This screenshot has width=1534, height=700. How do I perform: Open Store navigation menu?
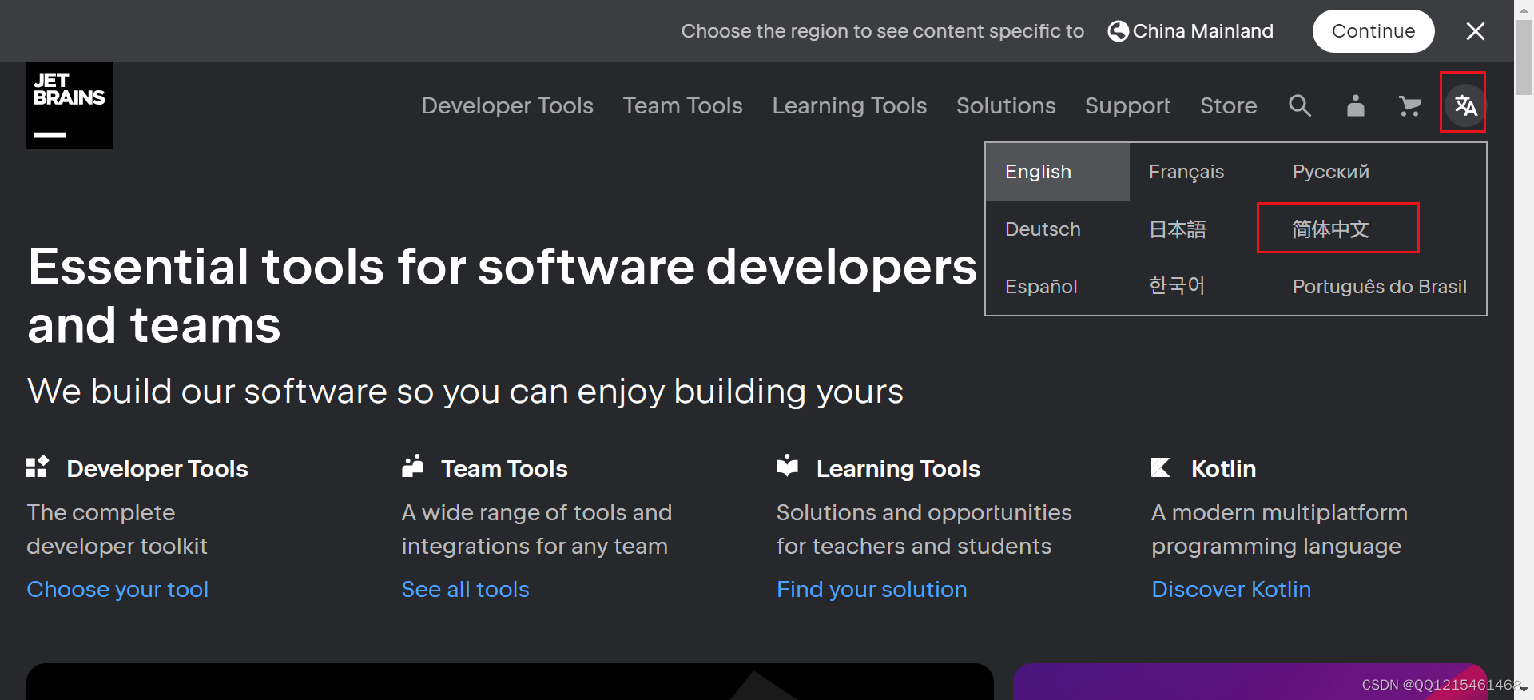coord(1229,105)
